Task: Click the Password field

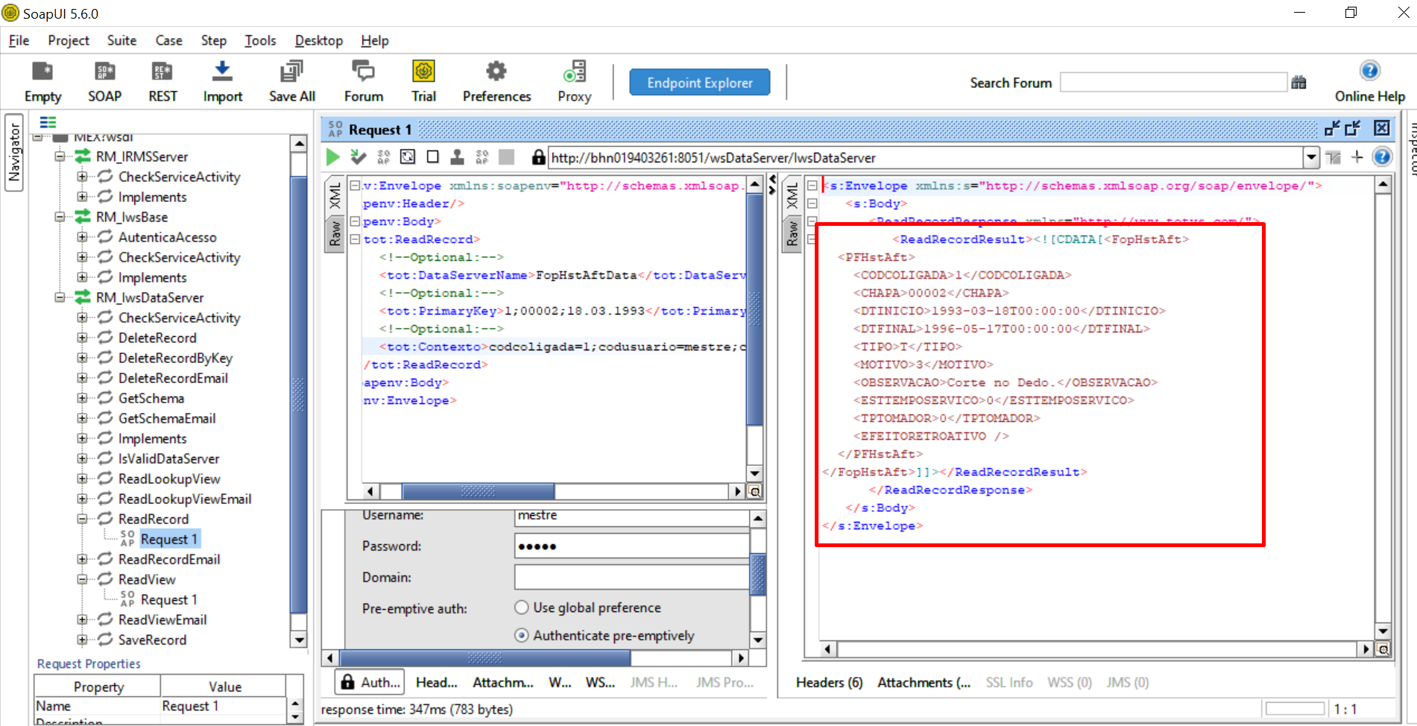Action: tap(631, 546)
